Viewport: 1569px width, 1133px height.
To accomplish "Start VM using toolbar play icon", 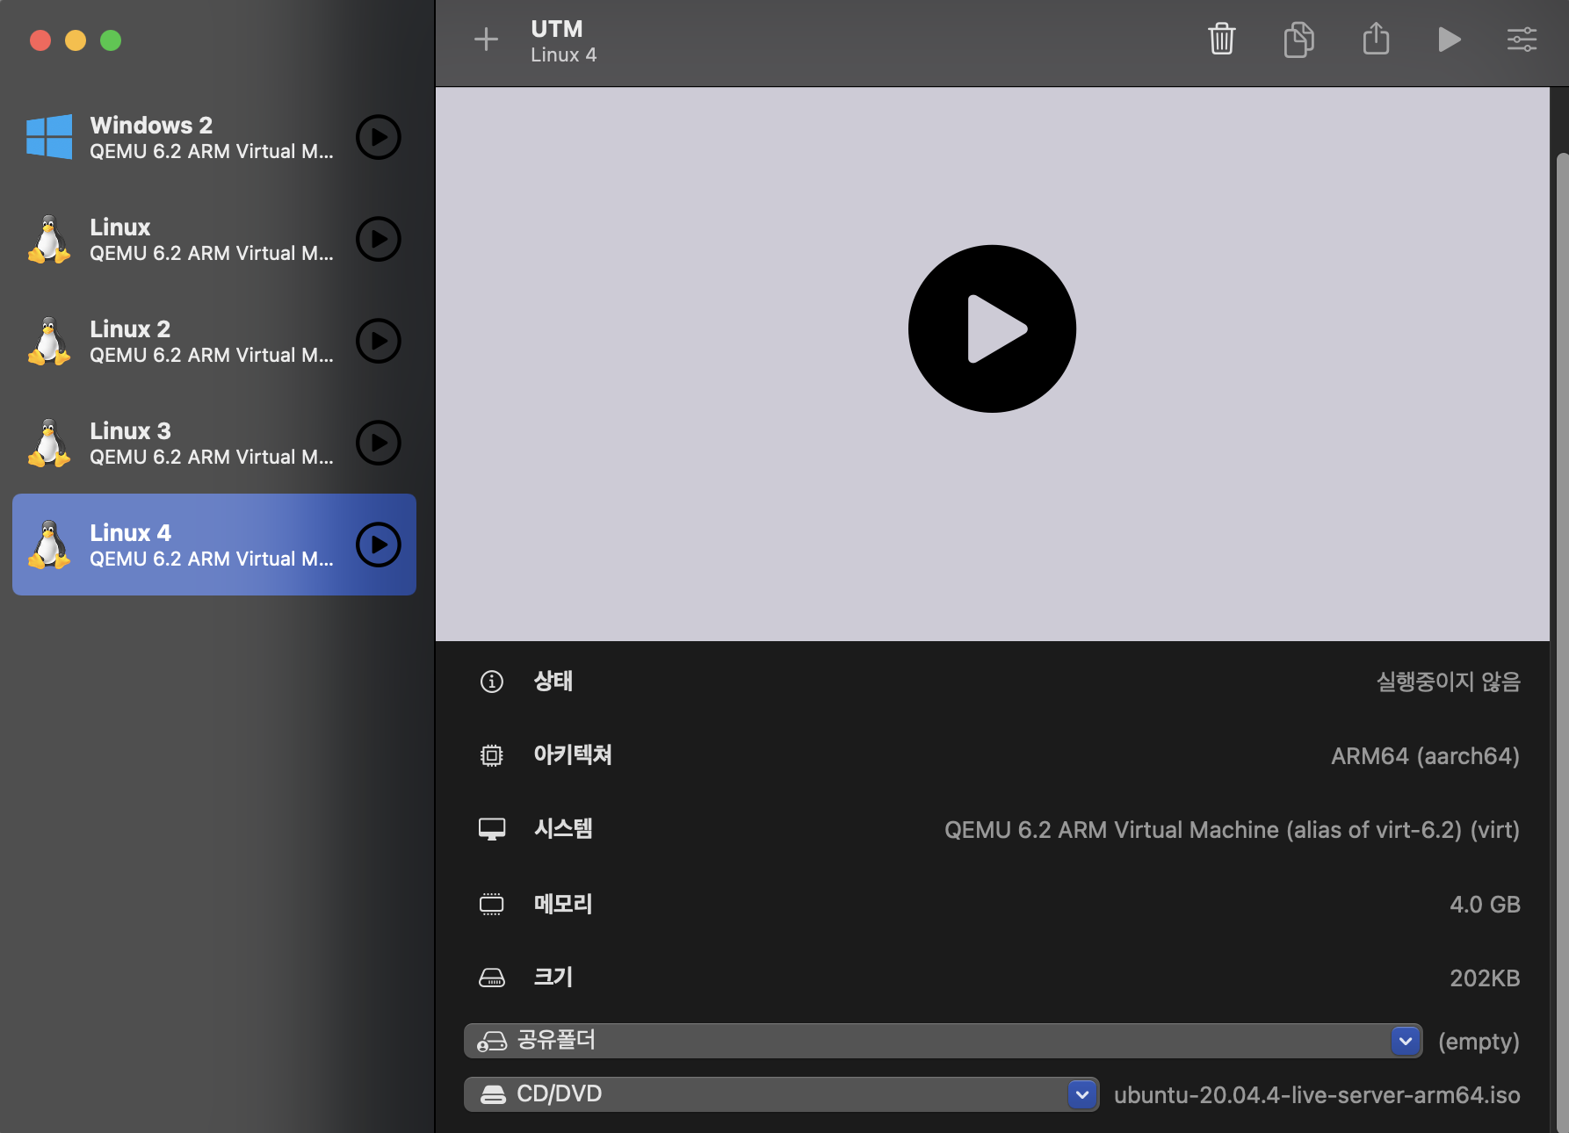I will [x=1450, y=40].
